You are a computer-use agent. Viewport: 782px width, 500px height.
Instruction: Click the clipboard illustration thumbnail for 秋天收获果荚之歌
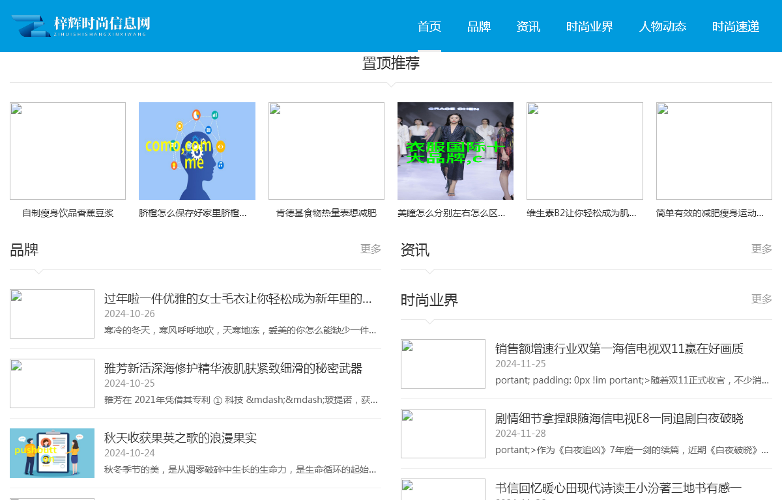point(52,453)
